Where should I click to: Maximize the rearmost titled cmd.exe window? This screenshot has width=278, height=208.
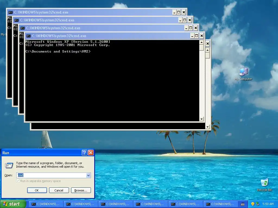pyautogui.click(x=179, y=12)
